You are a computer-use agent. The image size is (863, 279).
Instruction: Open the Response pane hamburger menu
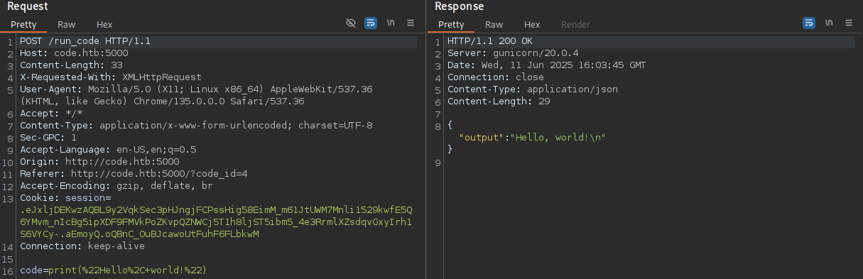[x=849, y=23]
